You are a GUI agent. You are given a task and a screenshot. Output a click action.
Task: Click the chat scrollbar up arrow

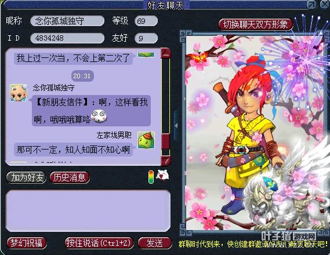[166, 53]
